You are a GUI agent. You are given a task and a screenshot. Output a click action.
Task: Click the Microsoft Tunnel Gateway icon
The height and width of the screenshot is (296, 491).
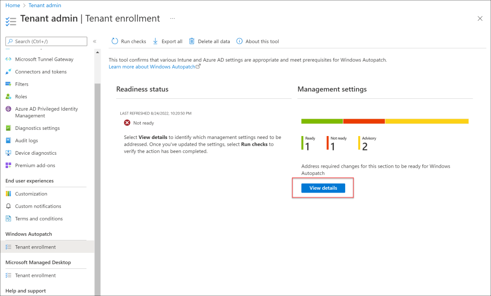click(9, 59)
